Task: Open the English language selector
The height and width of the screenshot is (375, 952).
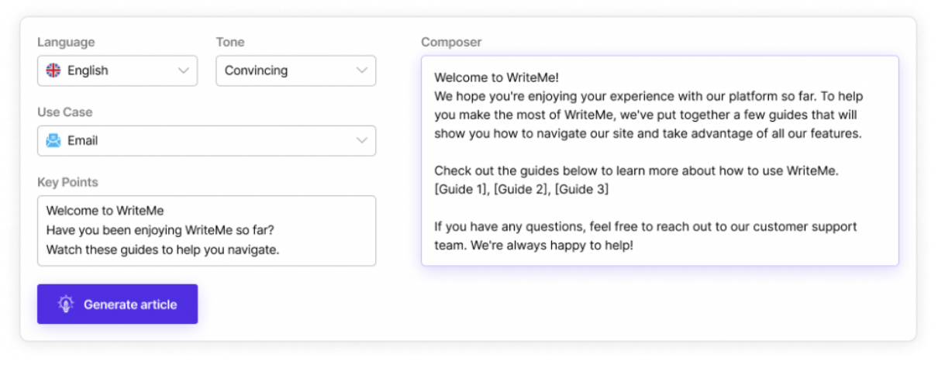Action: [118, 71]
